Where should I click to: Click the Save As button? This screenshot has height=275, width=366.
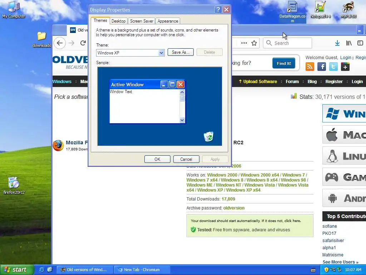click(x=180, y=52)
